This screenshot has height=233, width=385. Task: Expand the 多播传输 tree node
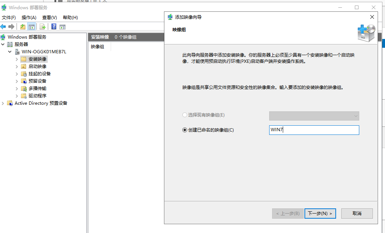(17, 89)
